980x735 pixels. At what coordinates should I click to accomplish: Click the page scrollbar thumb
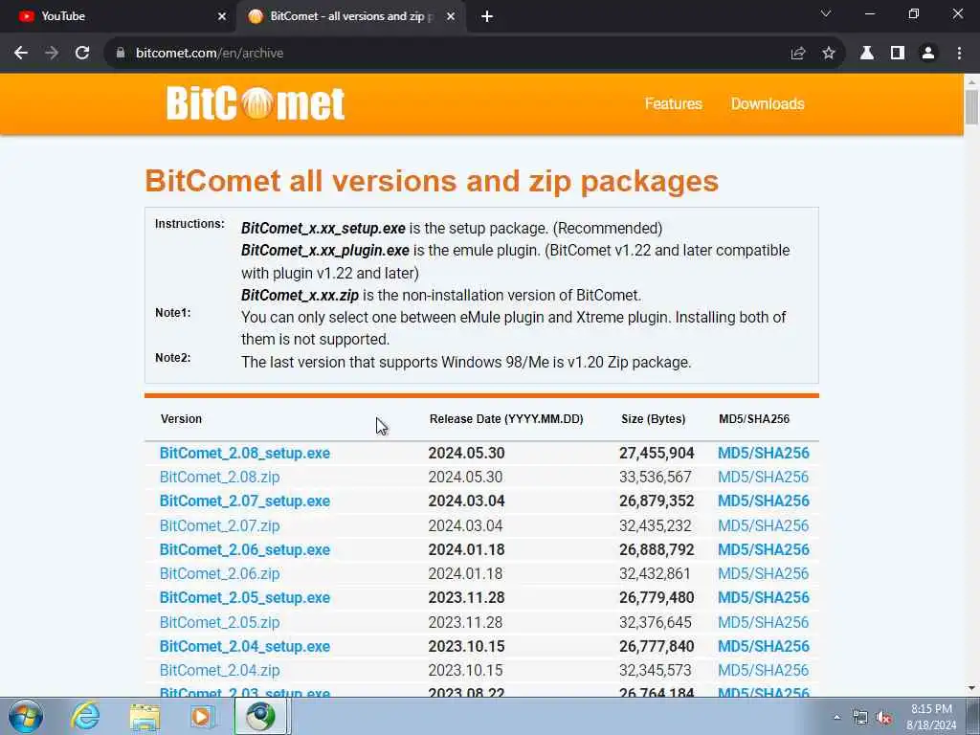(971, 107)
